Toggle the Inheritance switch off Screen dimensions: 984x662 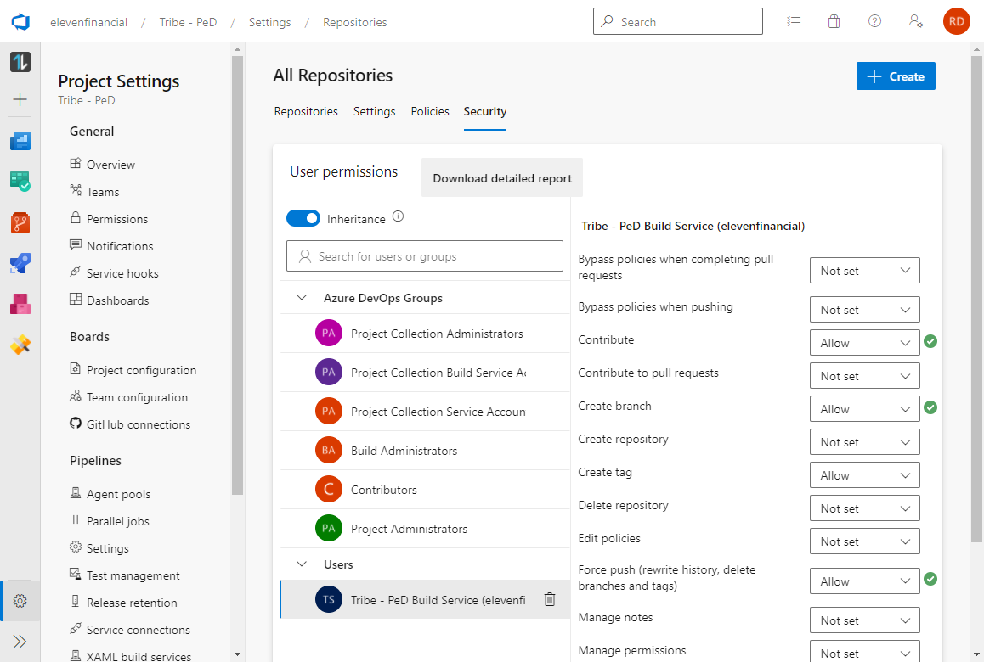click(303, 218)
